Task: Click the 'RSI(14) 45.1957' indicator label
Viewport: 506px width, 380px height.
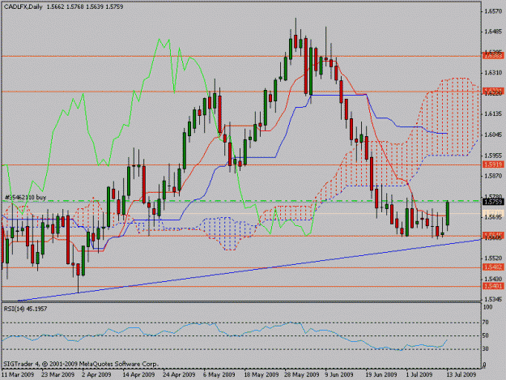Action: tap(25, 309)
